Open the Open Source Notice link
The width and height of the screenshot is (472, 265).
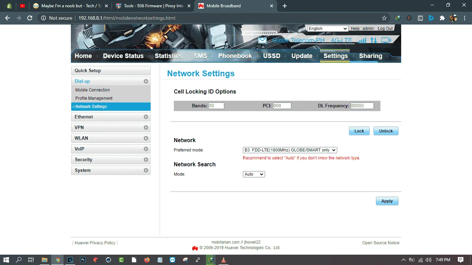pos(381,243)
